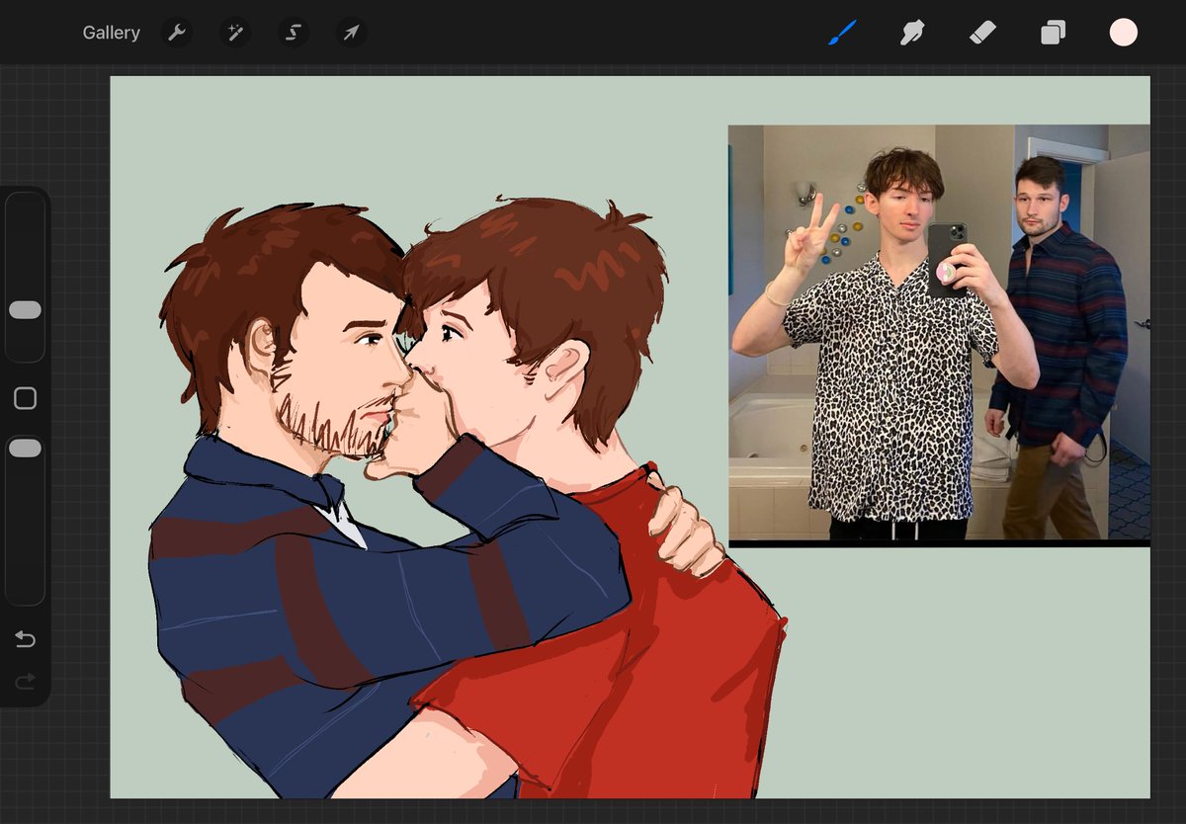Click the mirror selfie reference photo
The height and width of the screenshot is (824, 1186).
pyautogui.click(x=939, y=334)
